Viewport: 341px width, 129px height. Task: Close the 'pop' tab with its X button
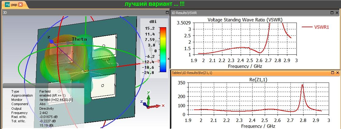[x=20, y=5]
